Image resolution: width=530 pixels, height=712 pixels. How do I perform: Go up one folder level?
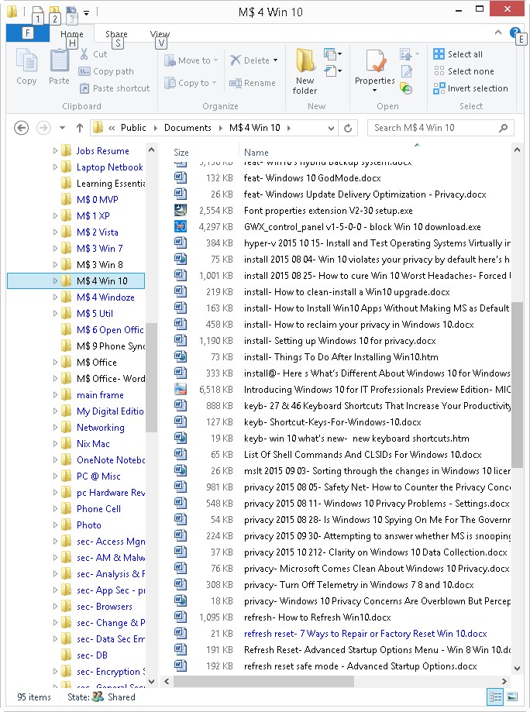click(80, 128)
